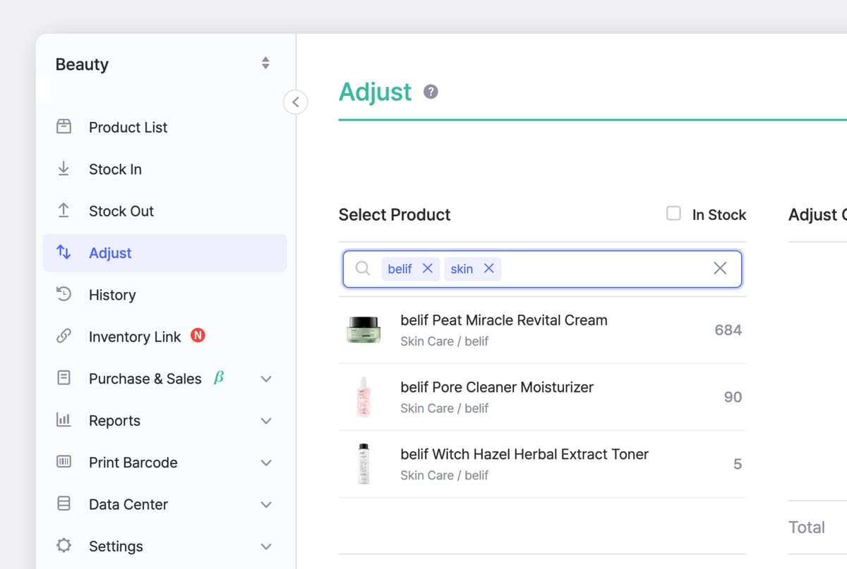
Task: Enable the In Stock filter
Action: (673, 213)
